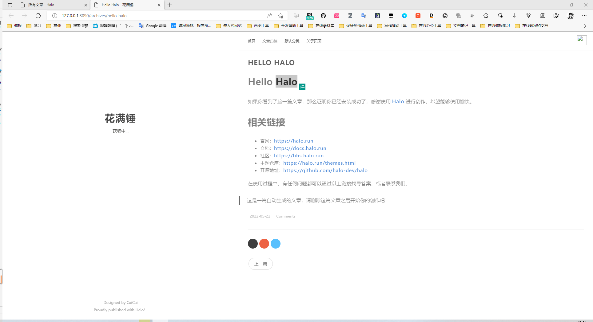The width and height of the screenshot is (593, 322).
Task: Expand the 画图工具 bookmark folder
Action: (258, 26)
